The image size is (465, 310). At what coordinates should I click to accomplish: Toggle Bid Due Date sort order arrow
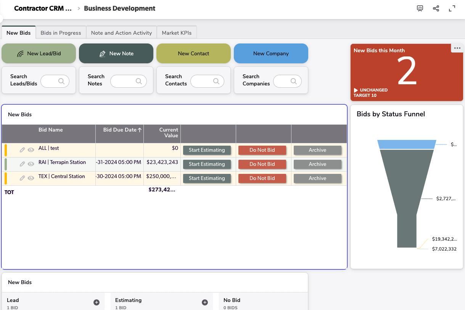(x=140, y=130)
